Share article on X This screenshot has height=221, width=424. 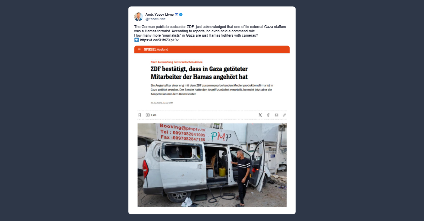click(x=260, y=115)
